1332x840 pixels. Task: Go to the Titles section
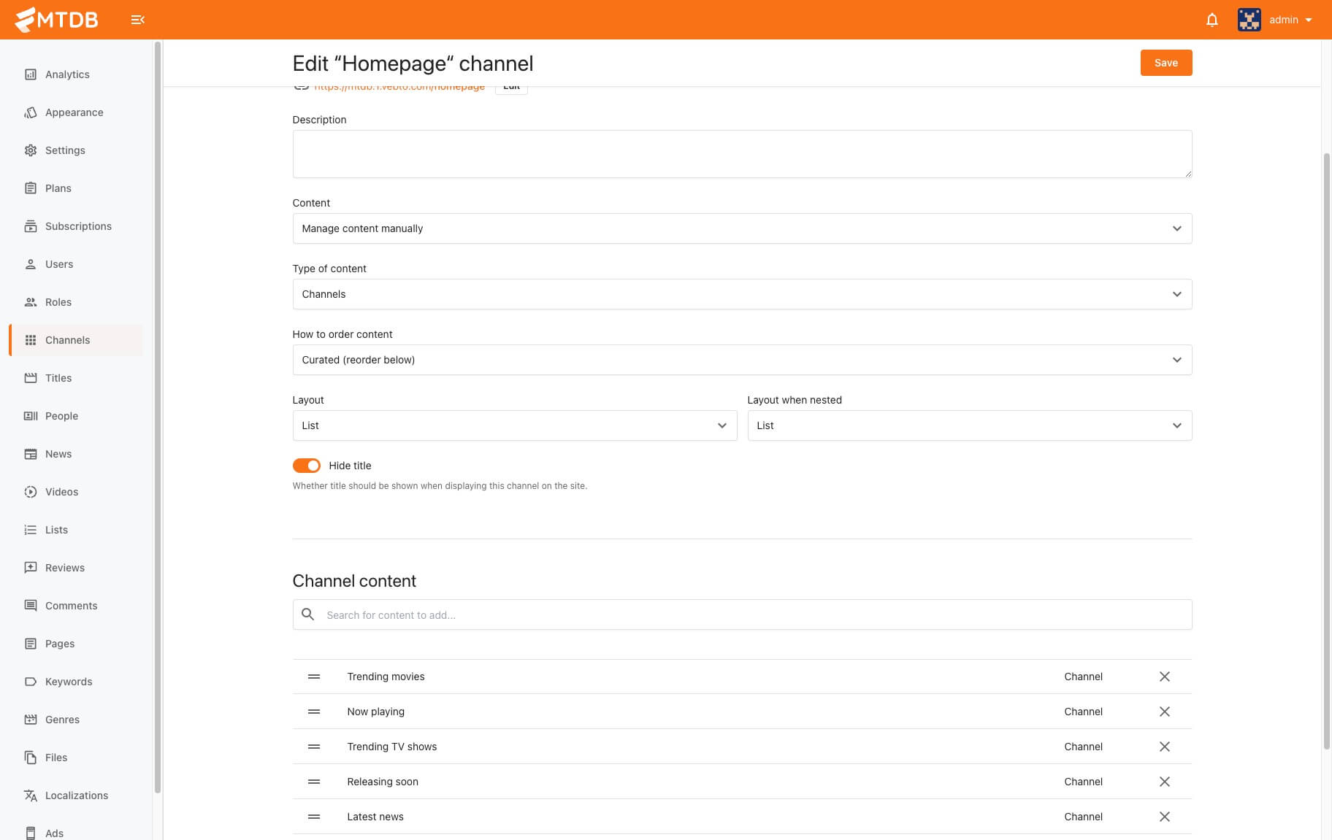[x=58, y=378]
